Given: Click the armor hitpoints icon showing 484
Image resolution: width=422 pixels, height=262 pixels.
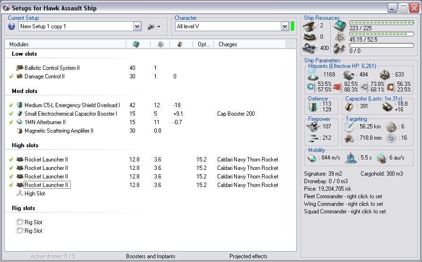Looking at the screenshot, I should pos(349,75).
